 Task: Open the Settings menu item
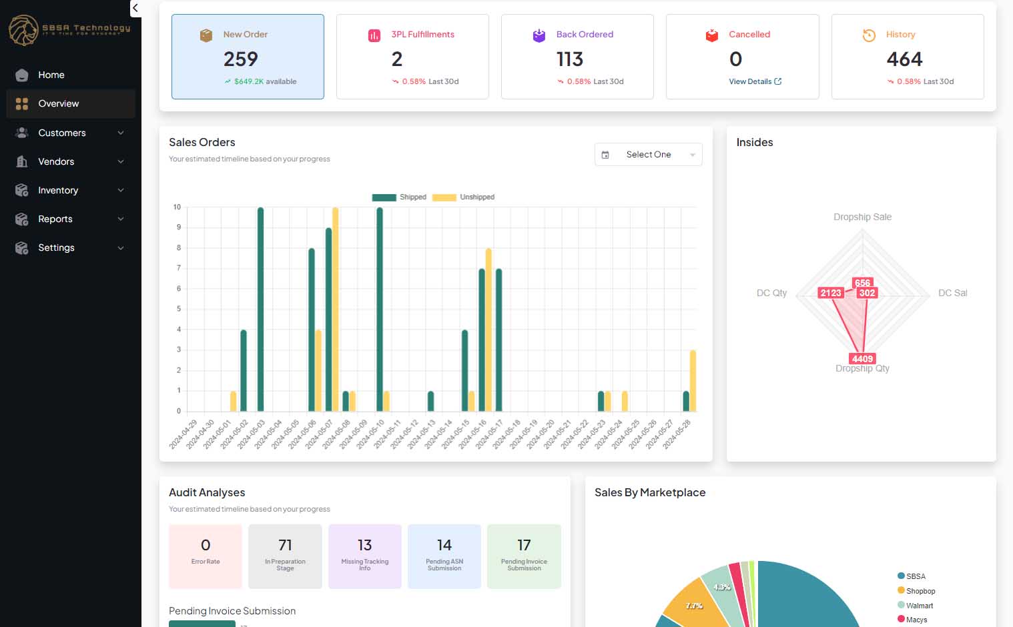coord(71,247)
